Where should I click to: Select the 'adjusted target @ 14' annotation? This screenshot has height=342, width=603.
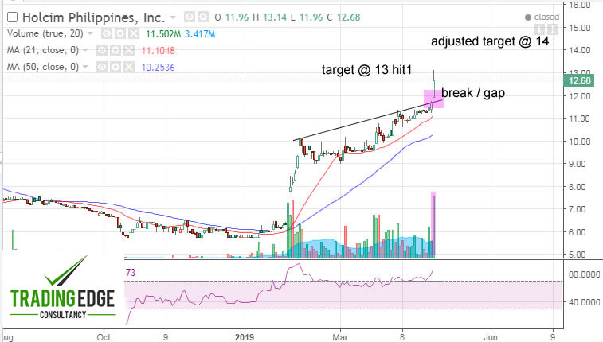[490, 41]
